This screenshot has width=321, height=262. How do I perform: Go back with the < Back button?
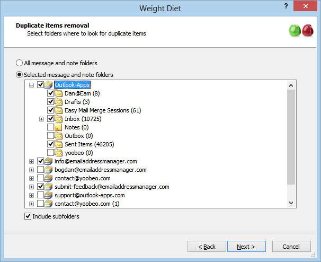pyautogui.click(x=207, y=247)
